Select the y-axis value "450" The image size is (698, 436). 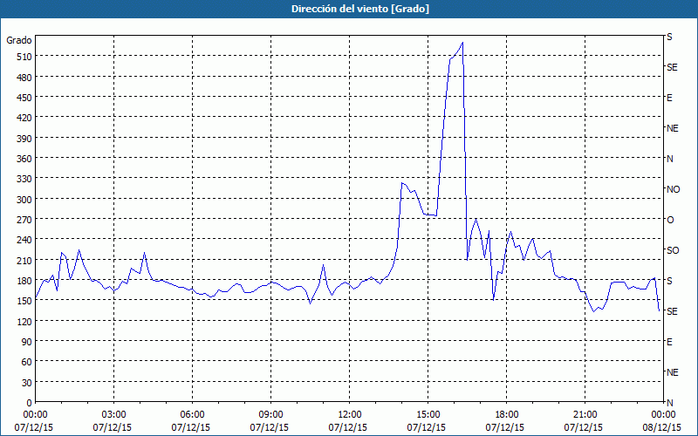24,98
